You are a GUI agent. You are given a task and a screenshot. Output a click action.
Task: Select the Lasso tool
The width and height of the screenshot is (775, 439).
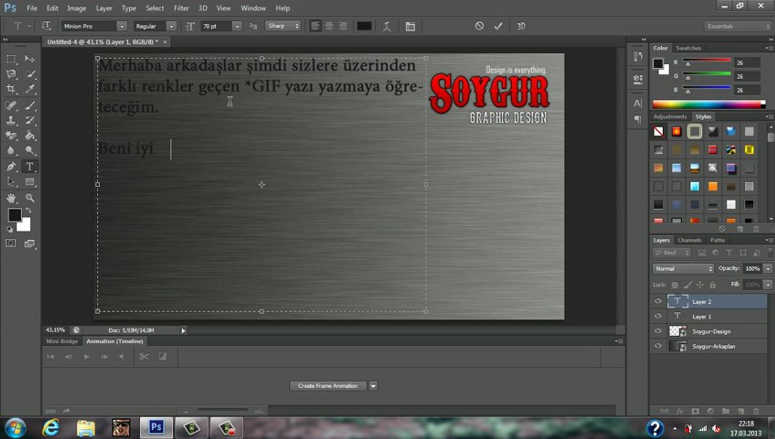click(11, 74)
